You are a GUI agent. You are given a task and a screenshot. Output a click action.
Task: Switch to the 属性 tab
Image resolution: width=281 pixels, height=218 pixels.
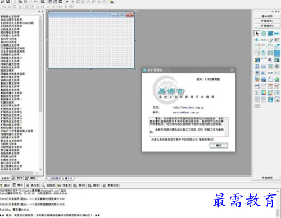click(30, 178)
